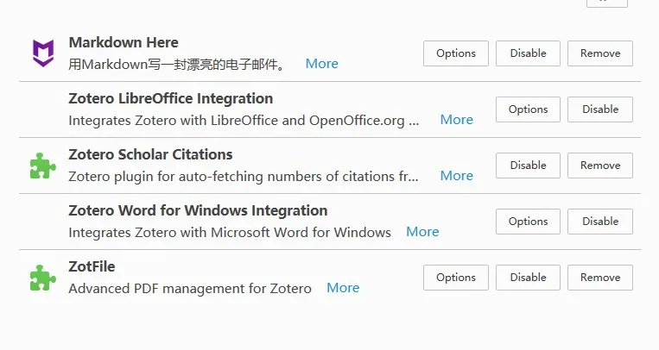Disable the Markdown Here extension
Screen dimensions: 659x350
point(528,53)
